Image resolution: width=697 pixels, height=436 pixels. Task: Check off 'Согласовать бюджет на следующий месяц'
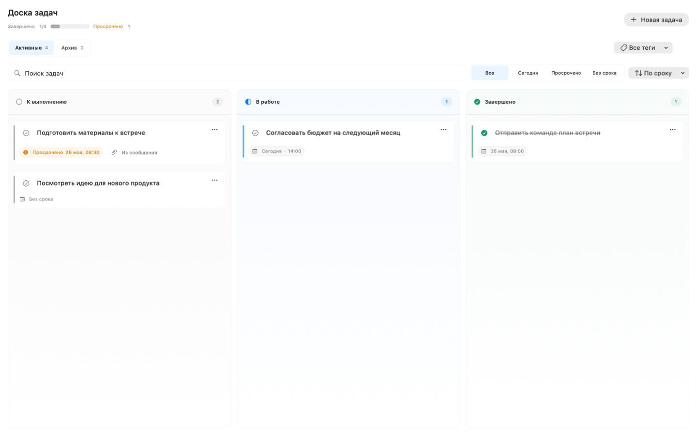click(x=255, y=133)
